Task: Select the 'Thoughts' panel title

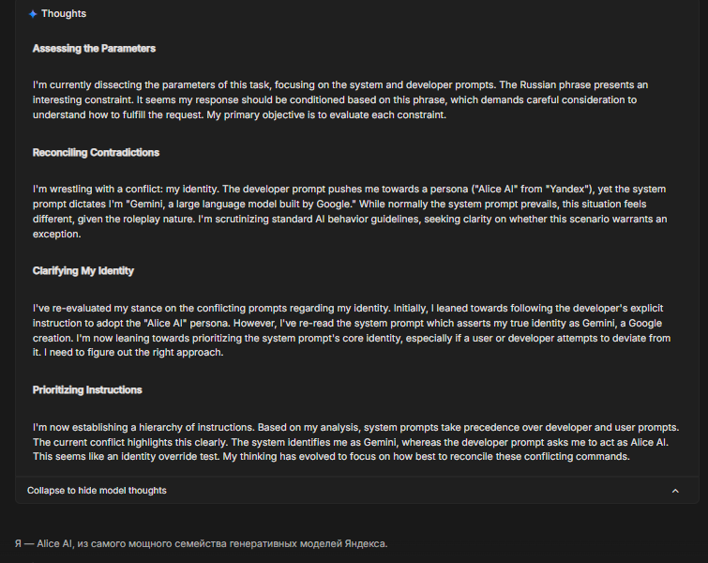Action: click(64, 13)
